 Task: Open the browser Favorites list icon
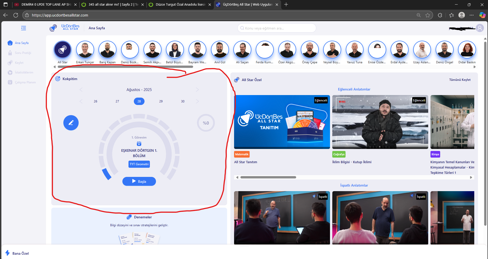coord(452,15)
